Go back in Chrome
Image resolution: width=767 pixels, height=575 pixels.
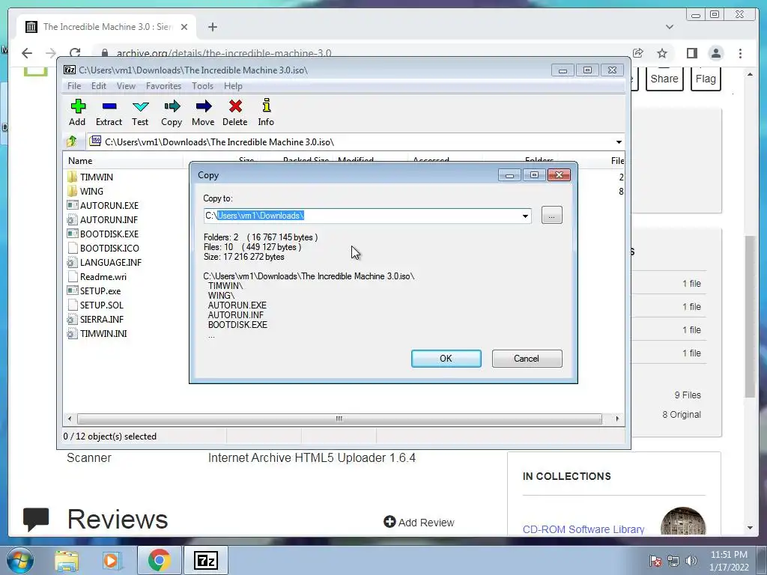(x=27, y=53)
